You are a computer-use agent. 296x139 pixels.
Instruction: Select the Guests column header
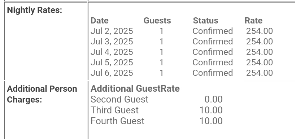pos(157,21)
